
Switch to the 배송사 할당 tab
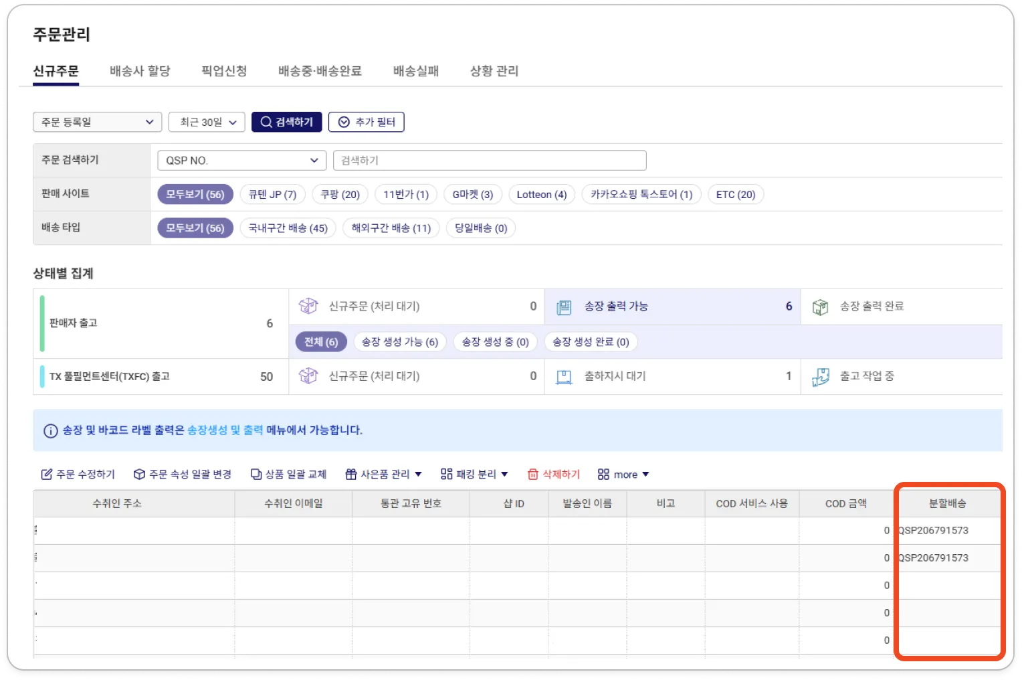pyautogui.click(x=140, y=71)
